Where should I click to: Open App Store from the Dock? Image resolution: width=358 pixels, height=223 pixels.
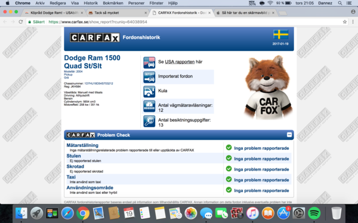tap(283, 213)
